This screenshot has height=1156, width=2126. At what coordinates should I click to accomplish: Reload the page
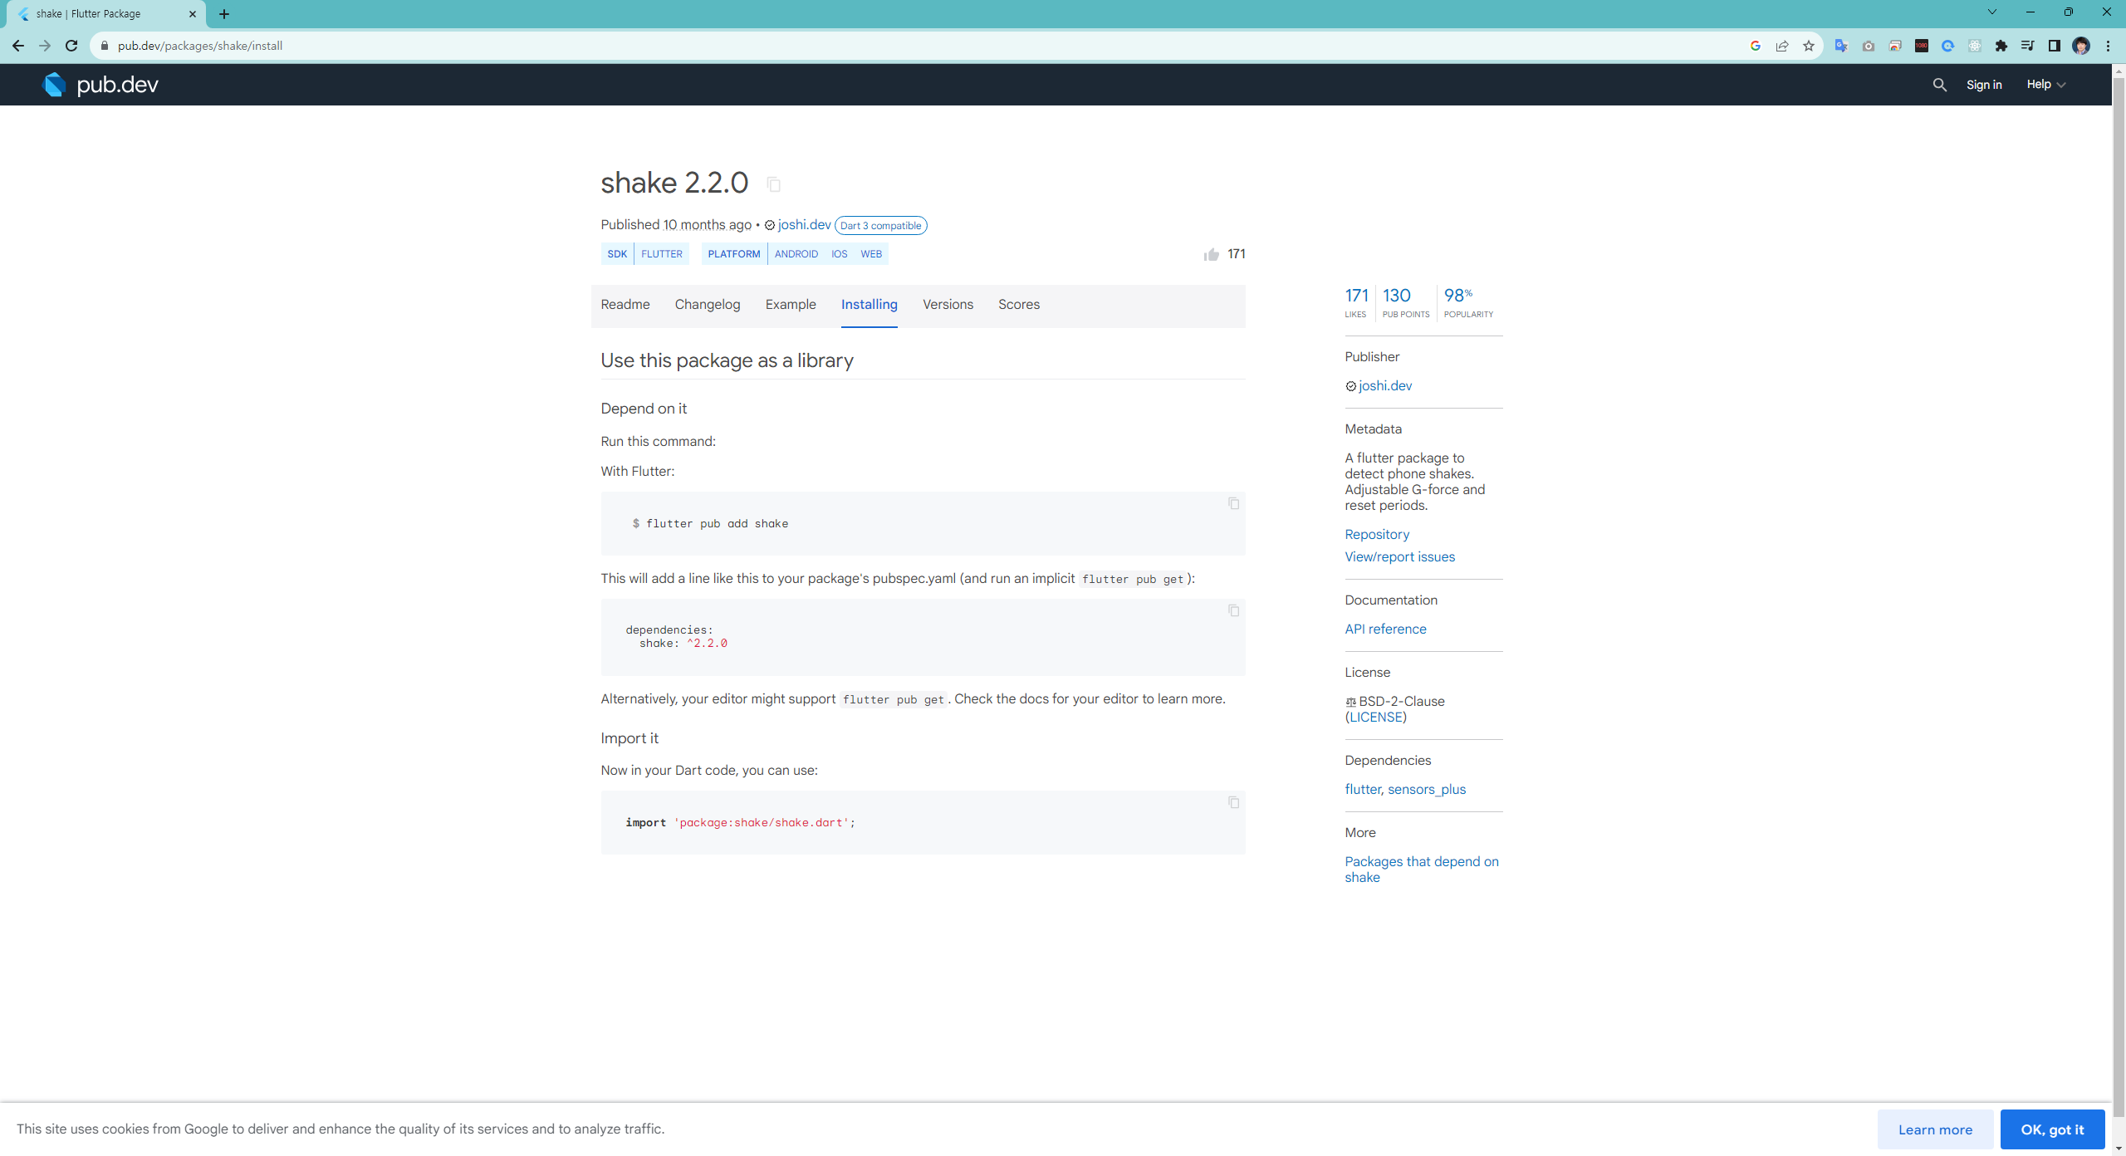pyautogui.click(x=71, y=46)
